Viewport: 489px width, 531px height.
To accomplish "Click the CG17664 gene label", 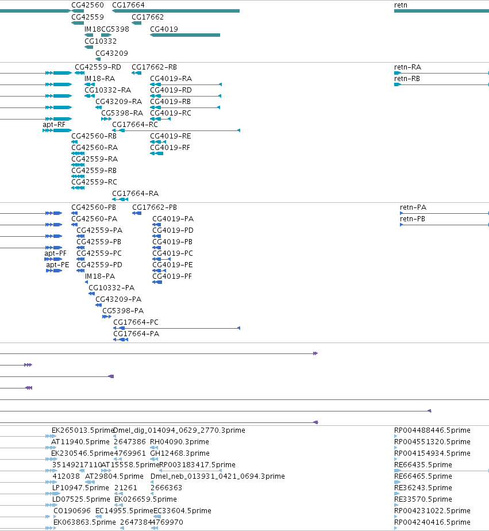I will pyautogui.click(x=128, y=5).
